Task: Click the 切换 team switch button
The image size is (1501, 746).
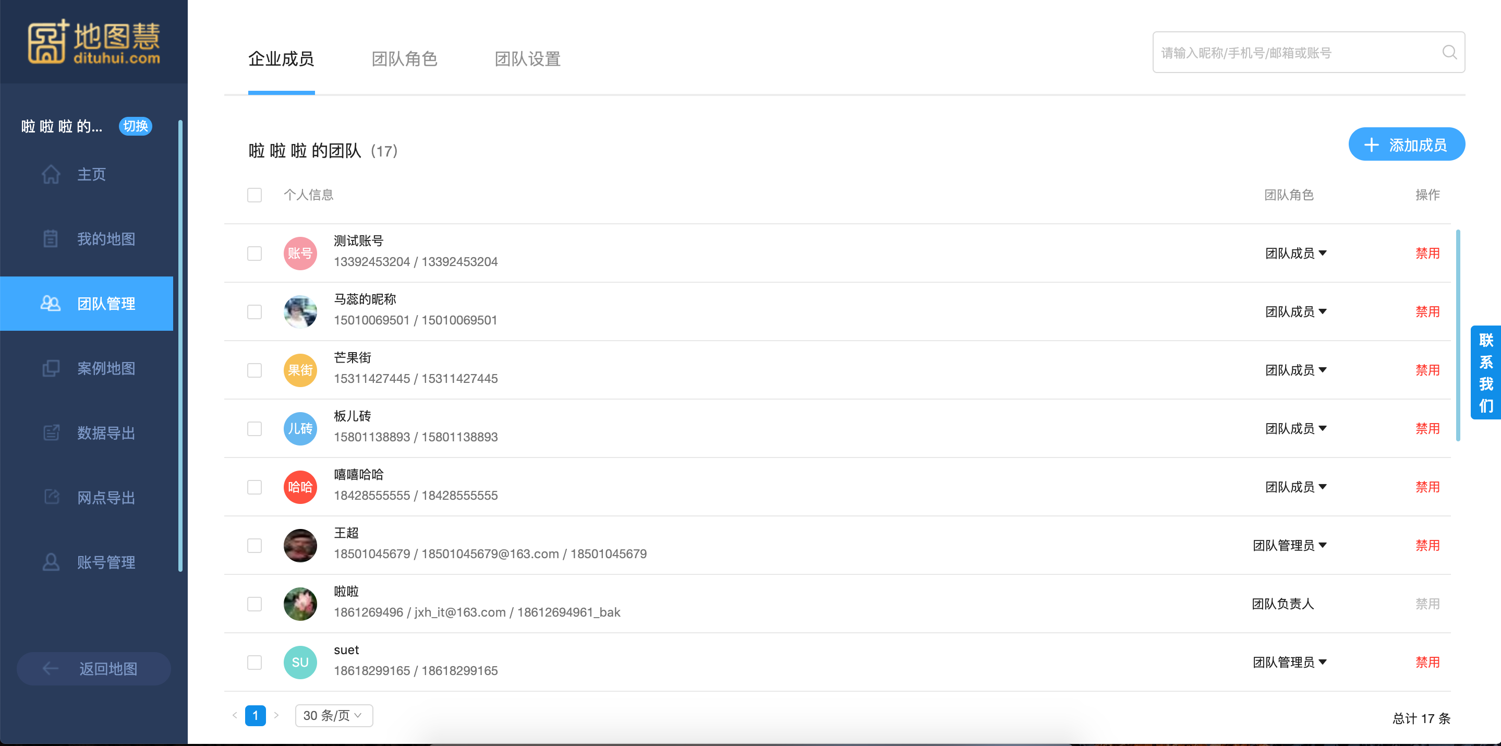Action: pos(135,126)
